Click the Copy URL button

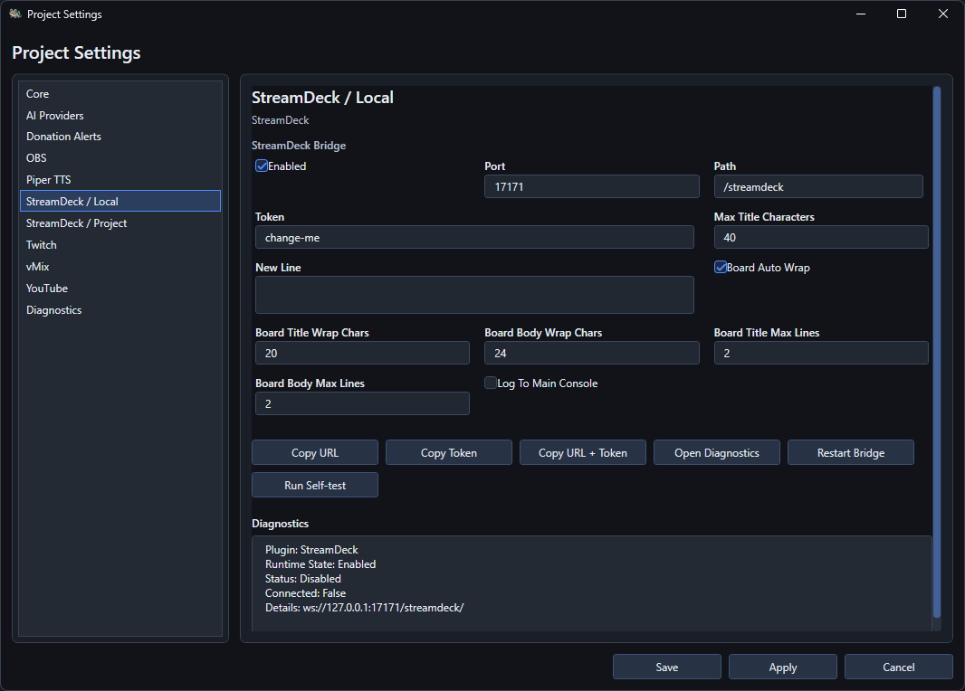pyautogui.click(x=314, y=452)
